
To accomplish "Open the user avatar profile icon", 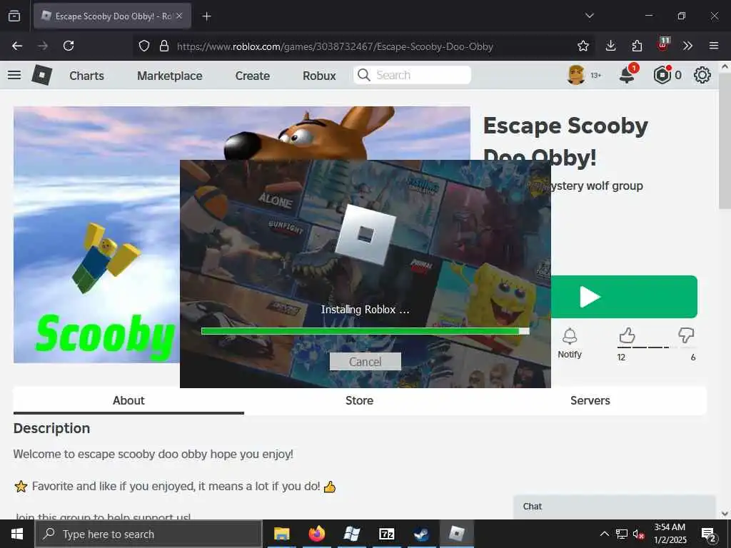I will pos(576,75).
